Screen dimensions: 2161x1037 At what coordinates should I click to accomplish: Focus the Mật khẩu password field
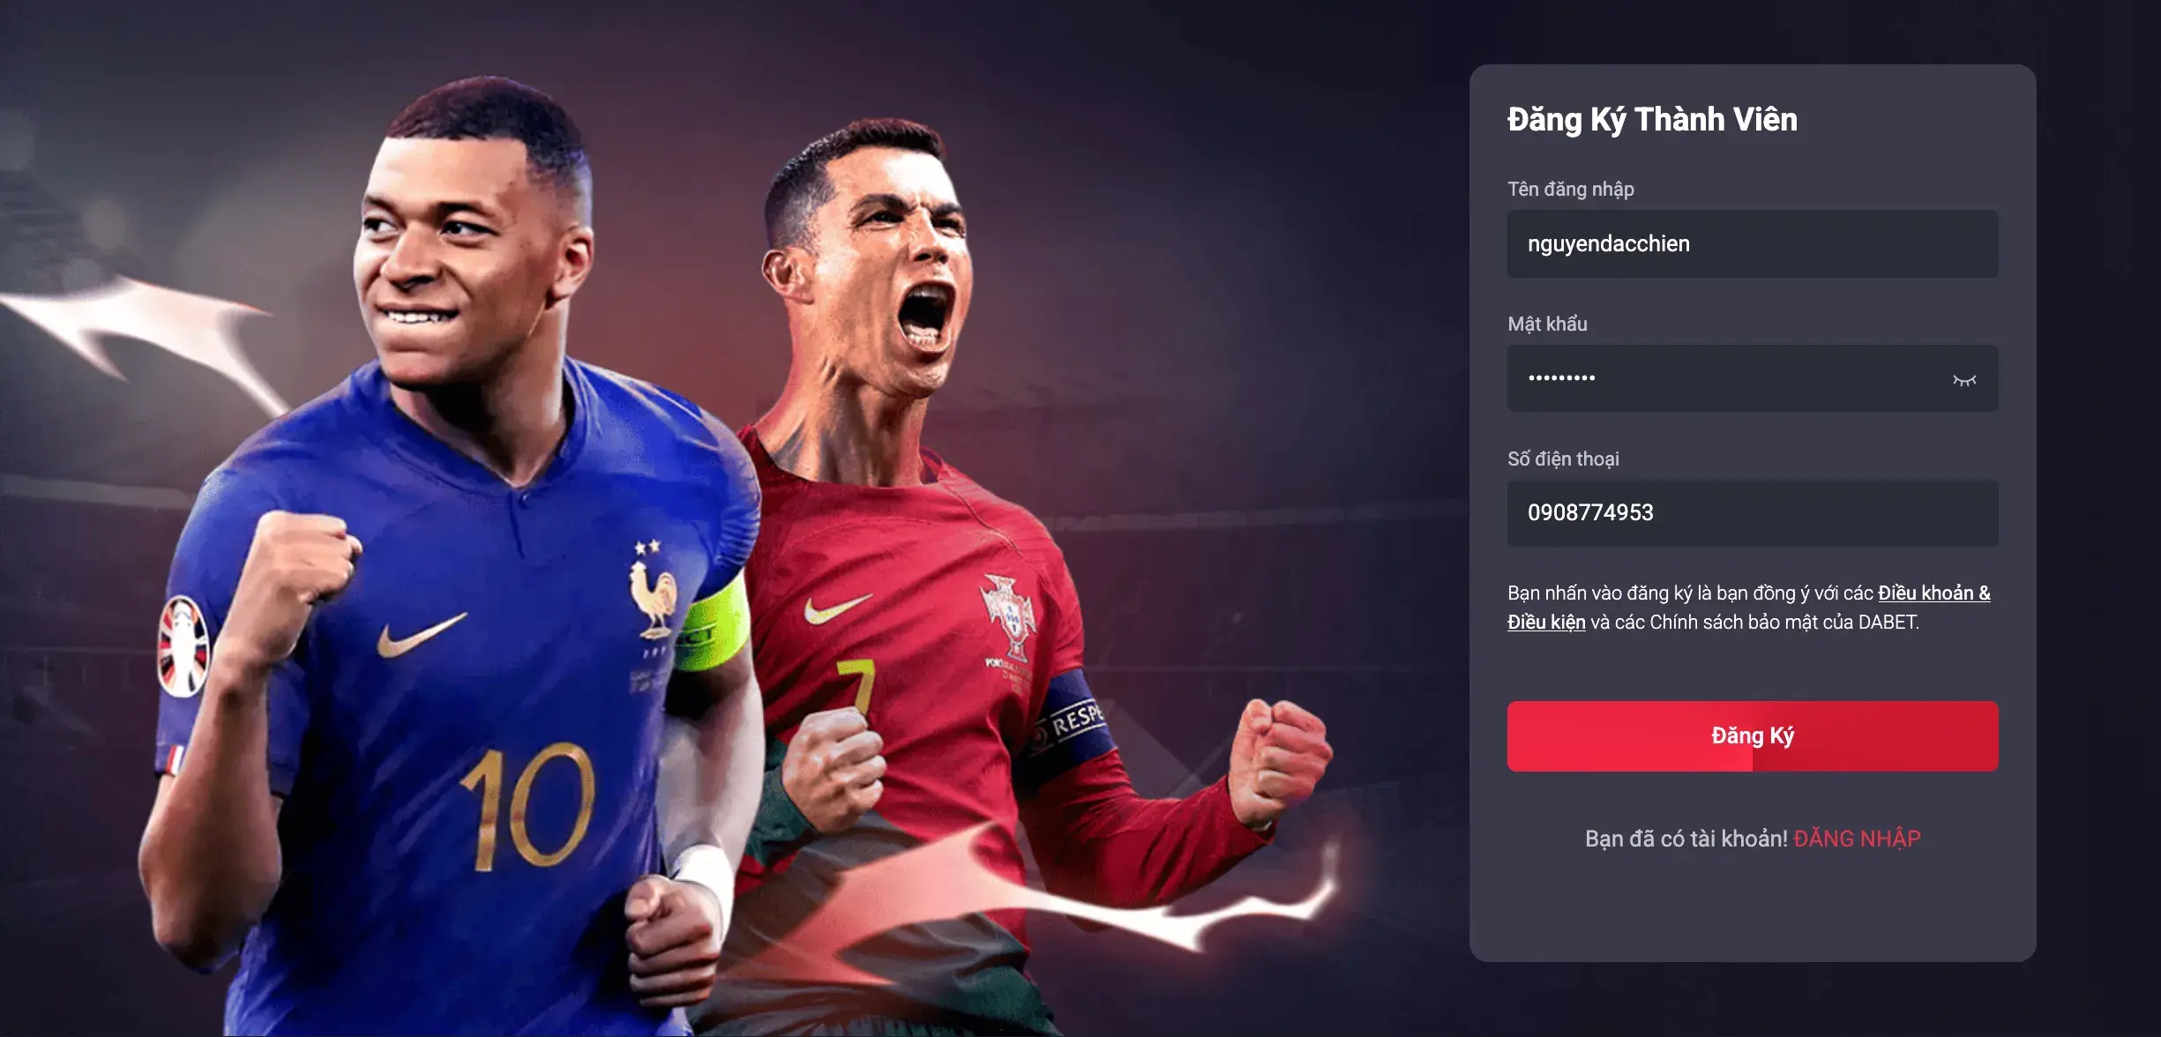1752,378
